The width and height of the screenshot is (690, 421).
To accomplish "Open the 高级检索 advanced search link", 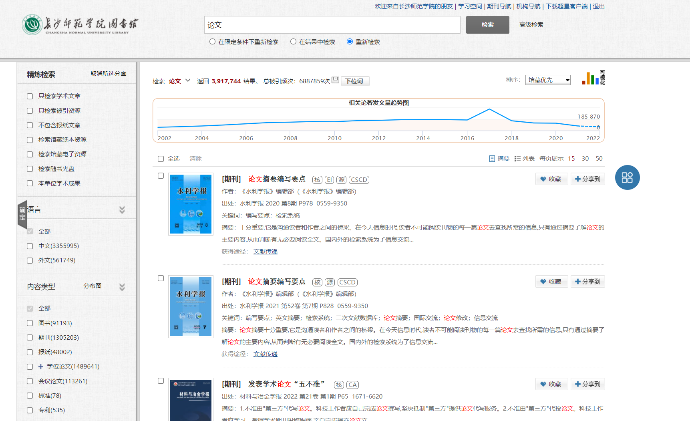I will [x=531, y=25].
